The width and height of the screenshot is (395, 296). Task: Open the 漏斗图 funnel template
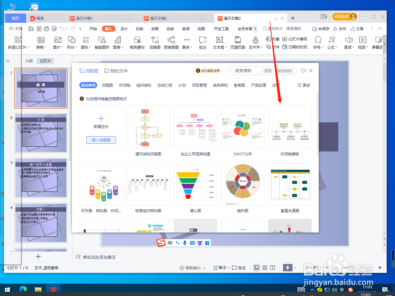[195, 184]
